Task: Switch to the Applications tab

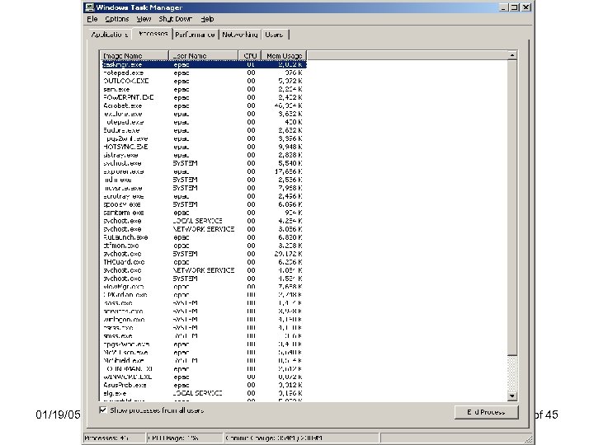Action: coord(110,35)
